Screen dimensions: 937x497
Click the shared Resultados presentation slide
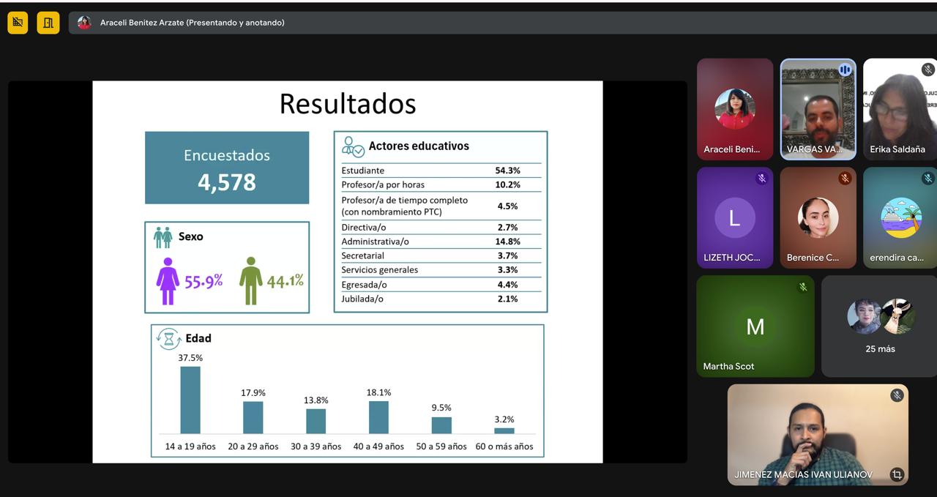point(347,272)
